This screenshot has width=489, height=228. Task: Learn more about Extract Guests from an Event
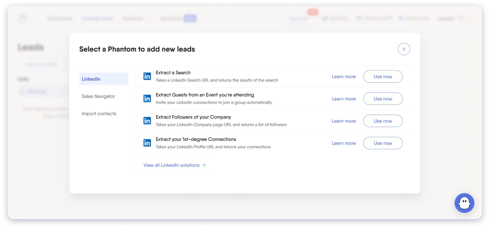tap(344, 99)
